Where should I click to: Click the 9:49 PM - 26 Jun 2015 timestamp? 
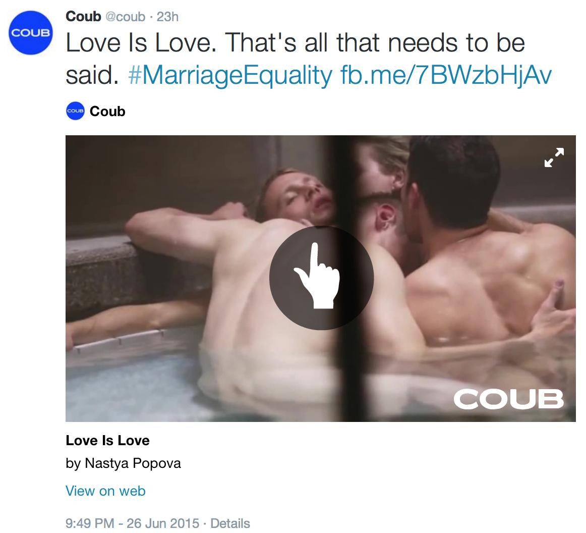coord(132,523)
